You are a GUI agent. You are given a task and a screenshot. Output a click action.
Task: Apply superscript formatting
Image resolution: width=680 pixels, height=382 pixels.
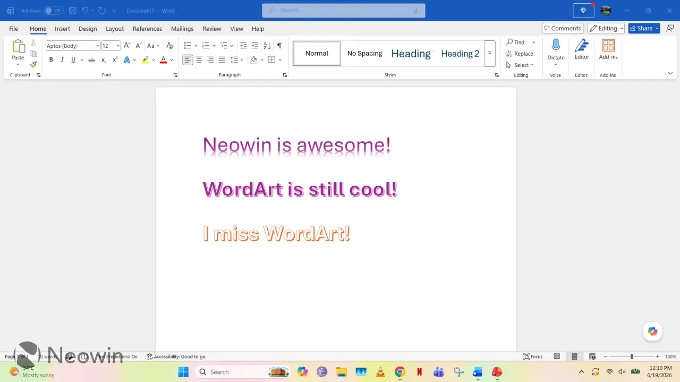pos(115,60)
